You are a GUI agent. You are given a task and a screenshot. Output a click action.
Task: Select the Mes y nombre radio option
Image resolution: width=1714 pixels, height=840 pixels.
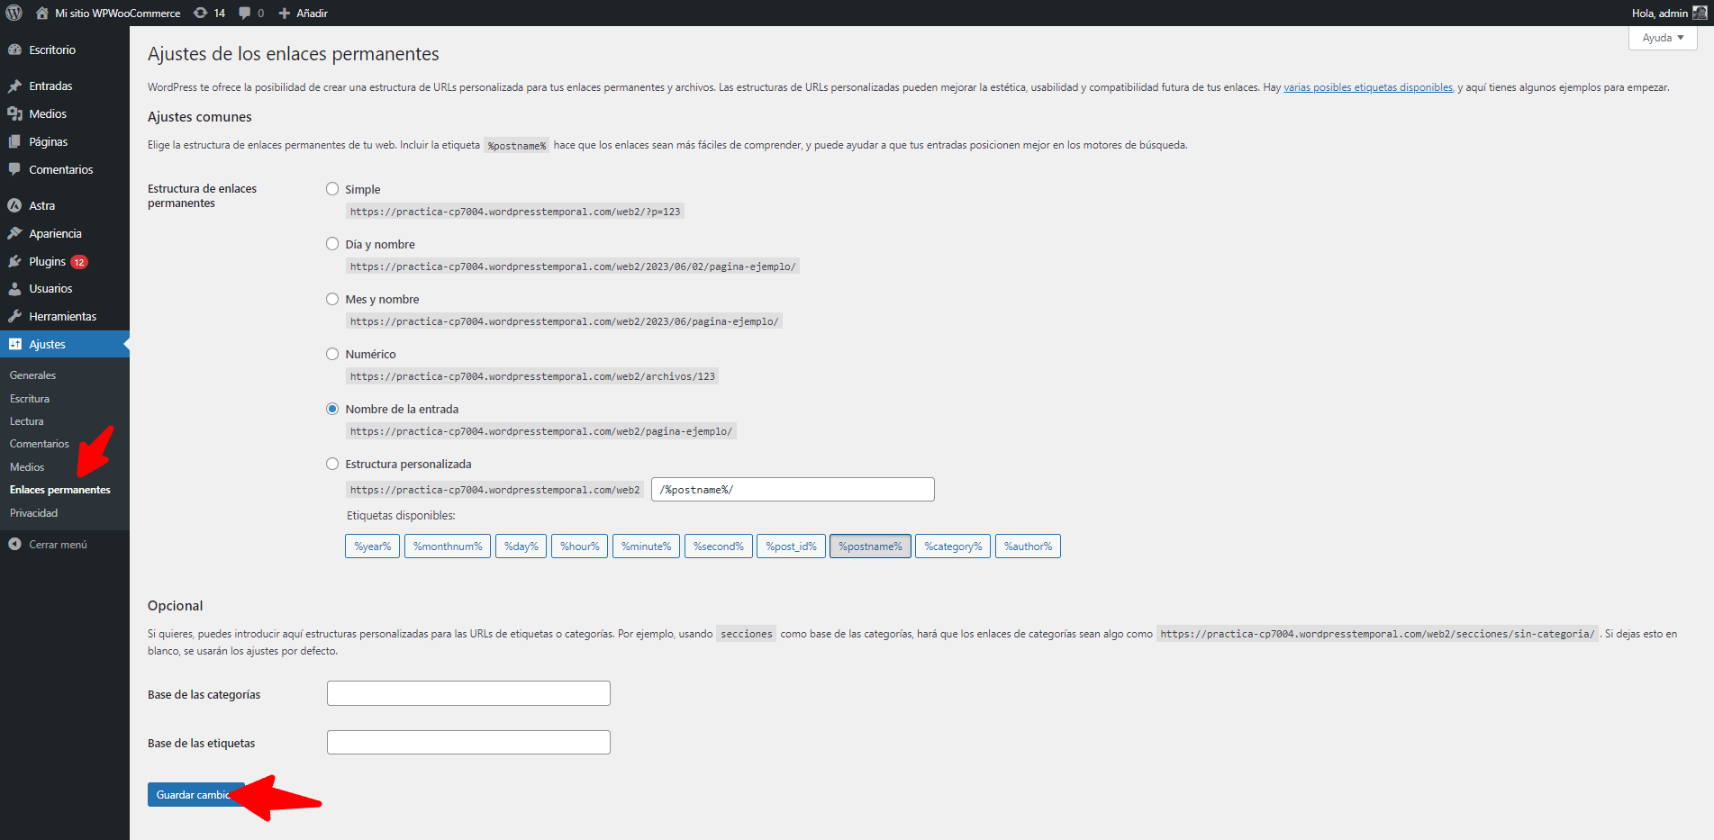(332, 299)
